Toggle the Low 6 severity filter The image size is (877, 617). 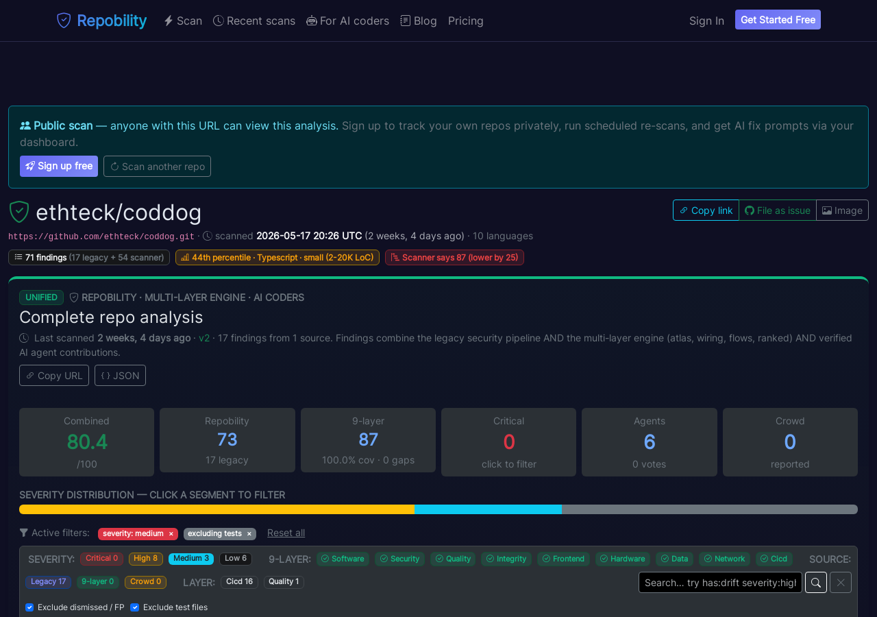(236, 559)
